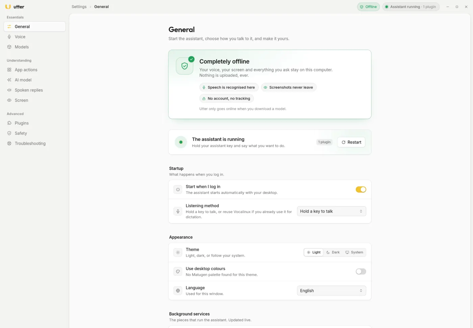Click the App actions grid icon
The height and width of the screenshot is (328, 473).
coord(9,70)
